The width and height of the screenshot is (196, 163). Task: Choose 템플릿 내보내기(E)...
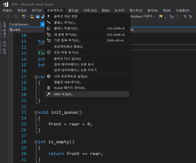[x=88, y=82]
